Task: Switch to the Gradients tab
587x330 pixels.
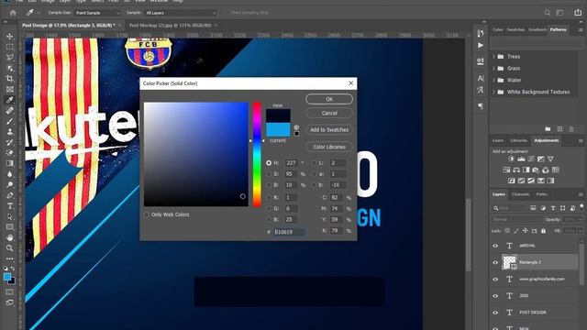Action: point(537,29)
